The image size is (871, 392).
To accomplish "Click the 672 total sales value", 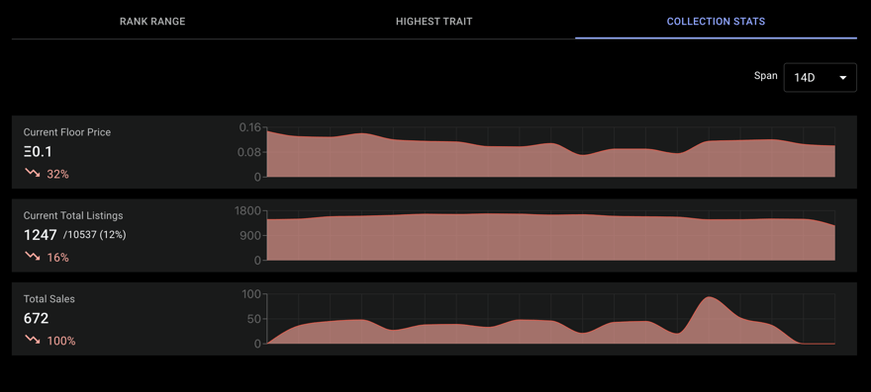I will (x=36, y=318).
